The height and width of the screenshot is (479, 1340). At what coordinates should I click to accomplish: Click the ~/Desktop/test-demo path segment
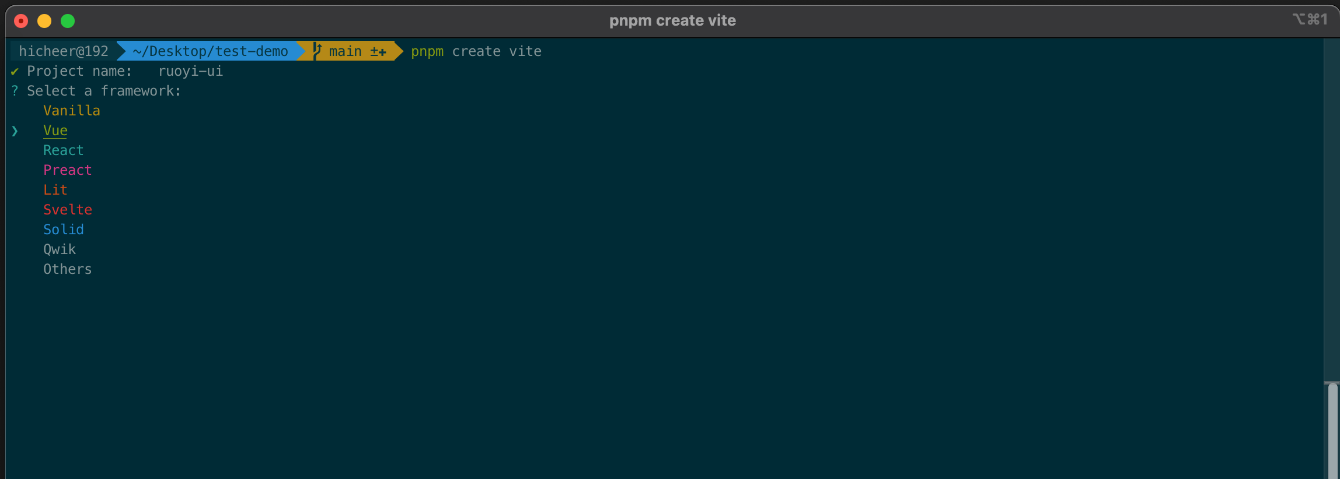[210, 51]
